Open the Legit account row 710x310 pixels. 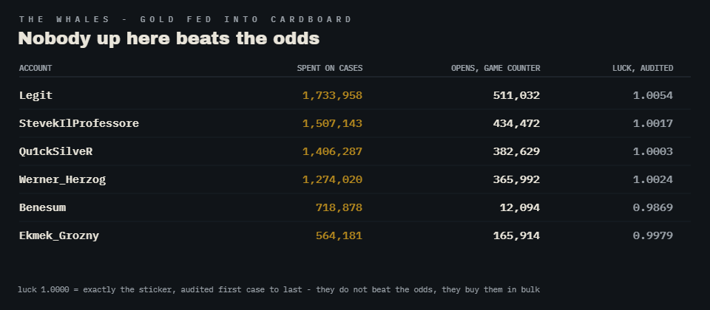click(x=354, y=95)
